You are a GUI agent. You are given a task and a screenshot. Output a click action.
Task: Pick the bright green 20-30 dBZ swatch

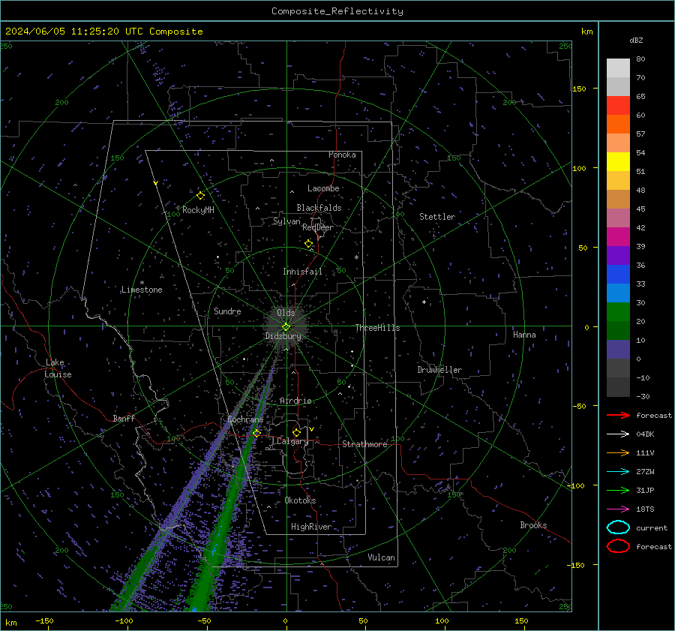pos(618,312)
